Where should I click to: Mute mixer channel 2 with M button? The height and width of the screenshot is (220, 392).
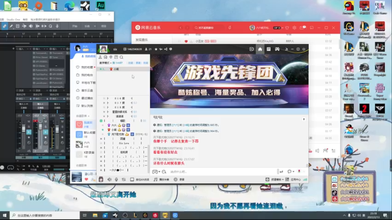click(46, 121)
